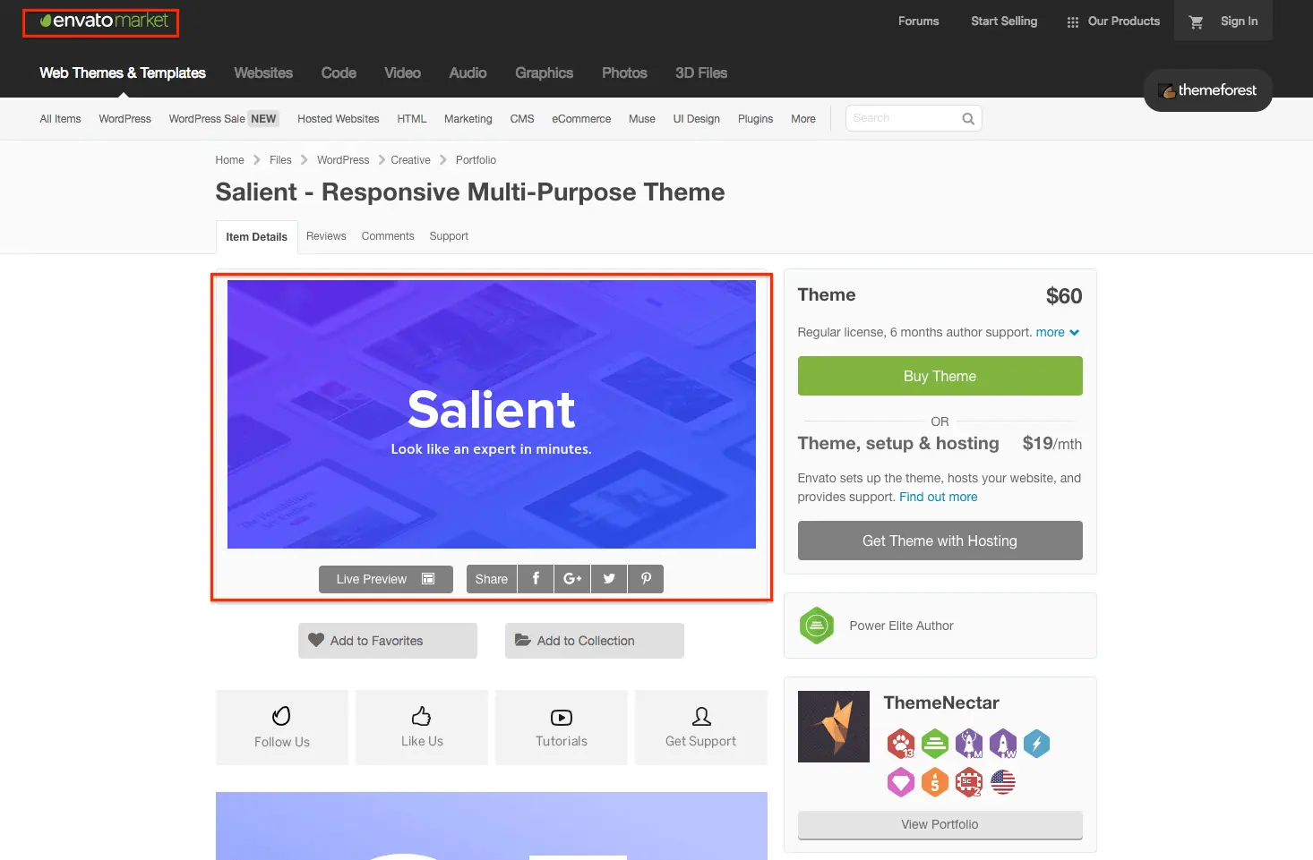
Task: Pin the theme on Pinterest
Action: tap(646, 579)
